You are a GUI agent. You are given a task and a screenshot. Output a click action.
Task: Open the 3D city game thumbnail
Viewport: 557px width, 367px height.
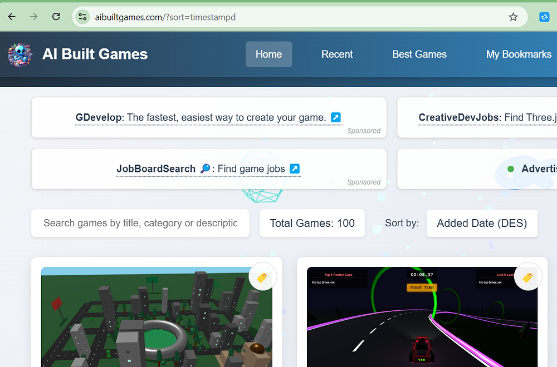157,317
